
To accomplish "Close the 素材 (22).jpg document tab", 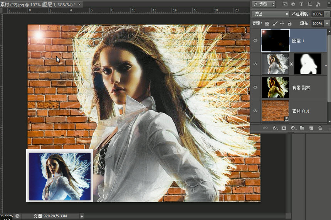I will tap(79, 4).
